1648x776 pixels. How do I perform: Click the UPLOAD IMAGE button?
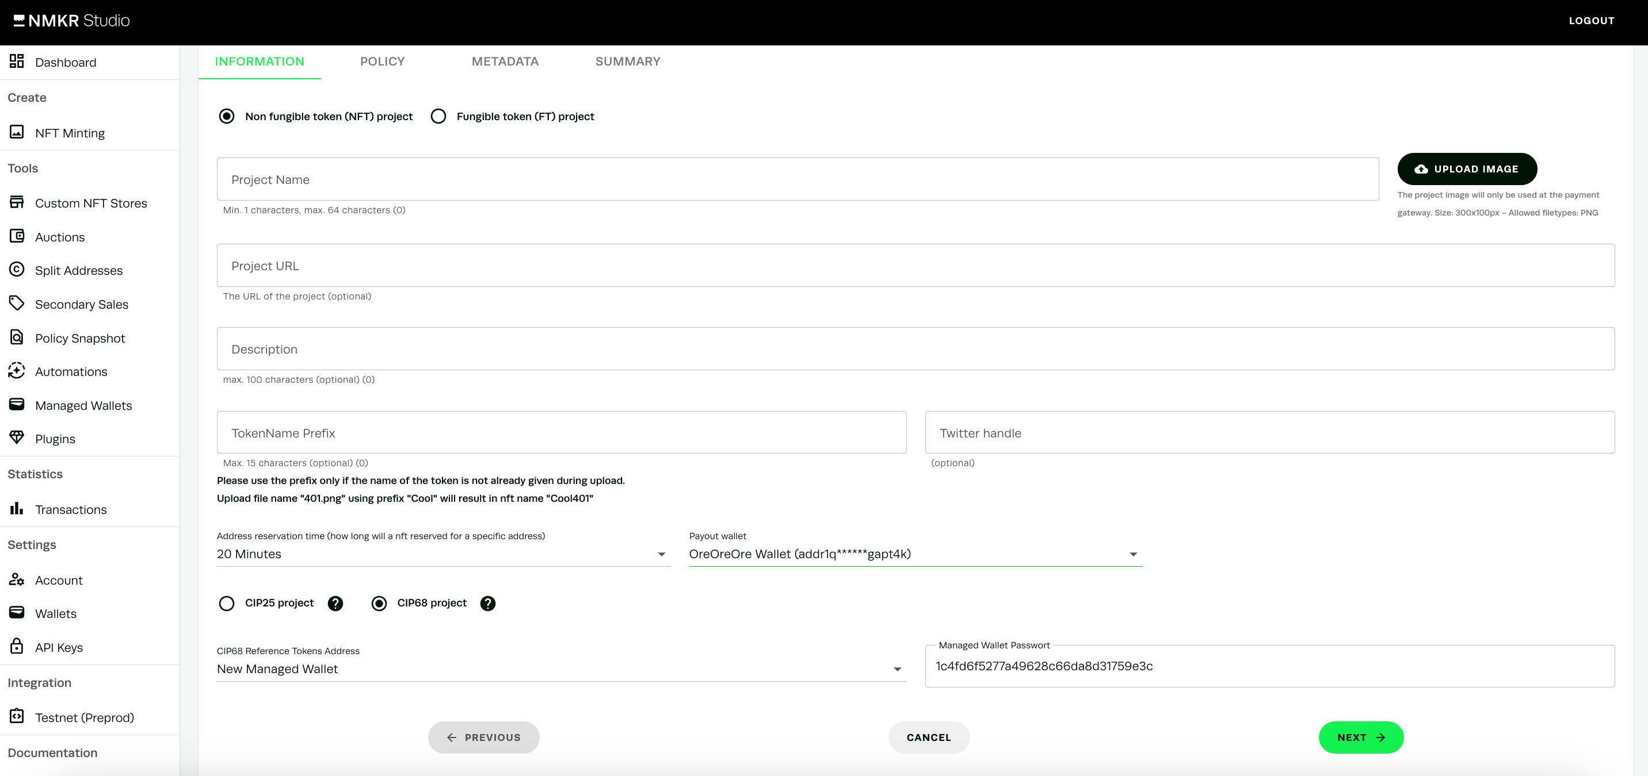[1466, 169]
